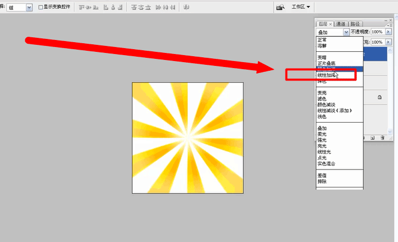Click the distribute left edges icon
398x242 pixels.
click(158, 8)
